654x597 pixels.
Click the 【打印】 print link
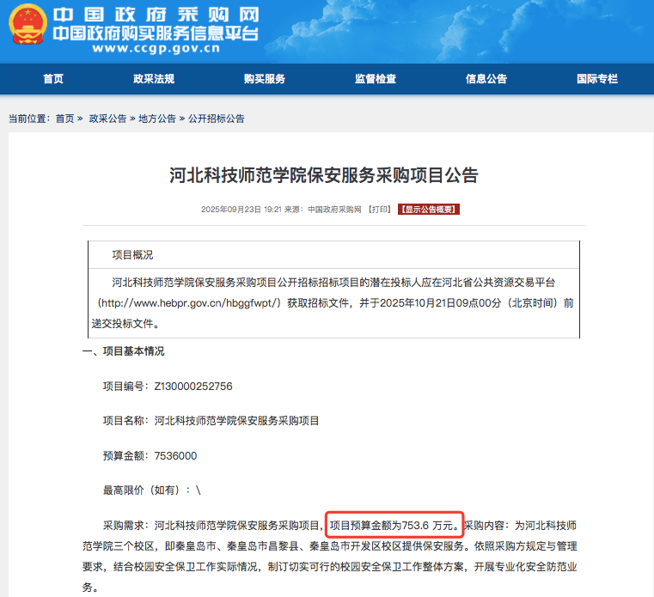[x=380, y=210]
